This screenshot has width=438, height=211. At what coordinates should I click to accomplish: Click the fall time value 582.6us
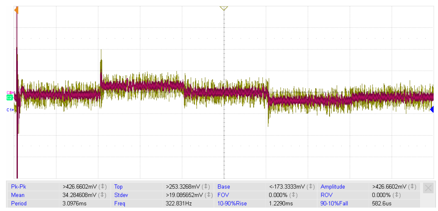(382, 203)
